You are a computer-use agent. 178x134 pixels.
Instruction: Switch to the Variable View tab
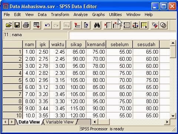pos(60,122)
